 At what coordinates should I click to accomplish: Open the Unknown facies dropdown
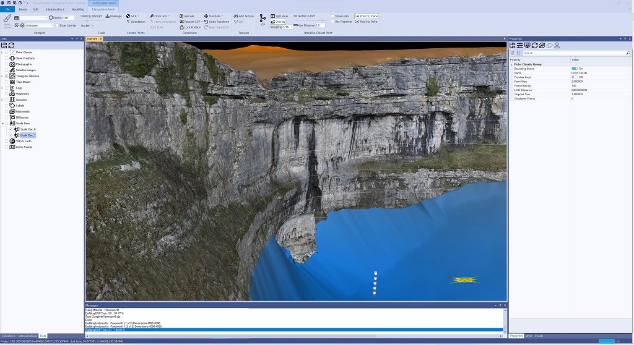tap(52, 25)
